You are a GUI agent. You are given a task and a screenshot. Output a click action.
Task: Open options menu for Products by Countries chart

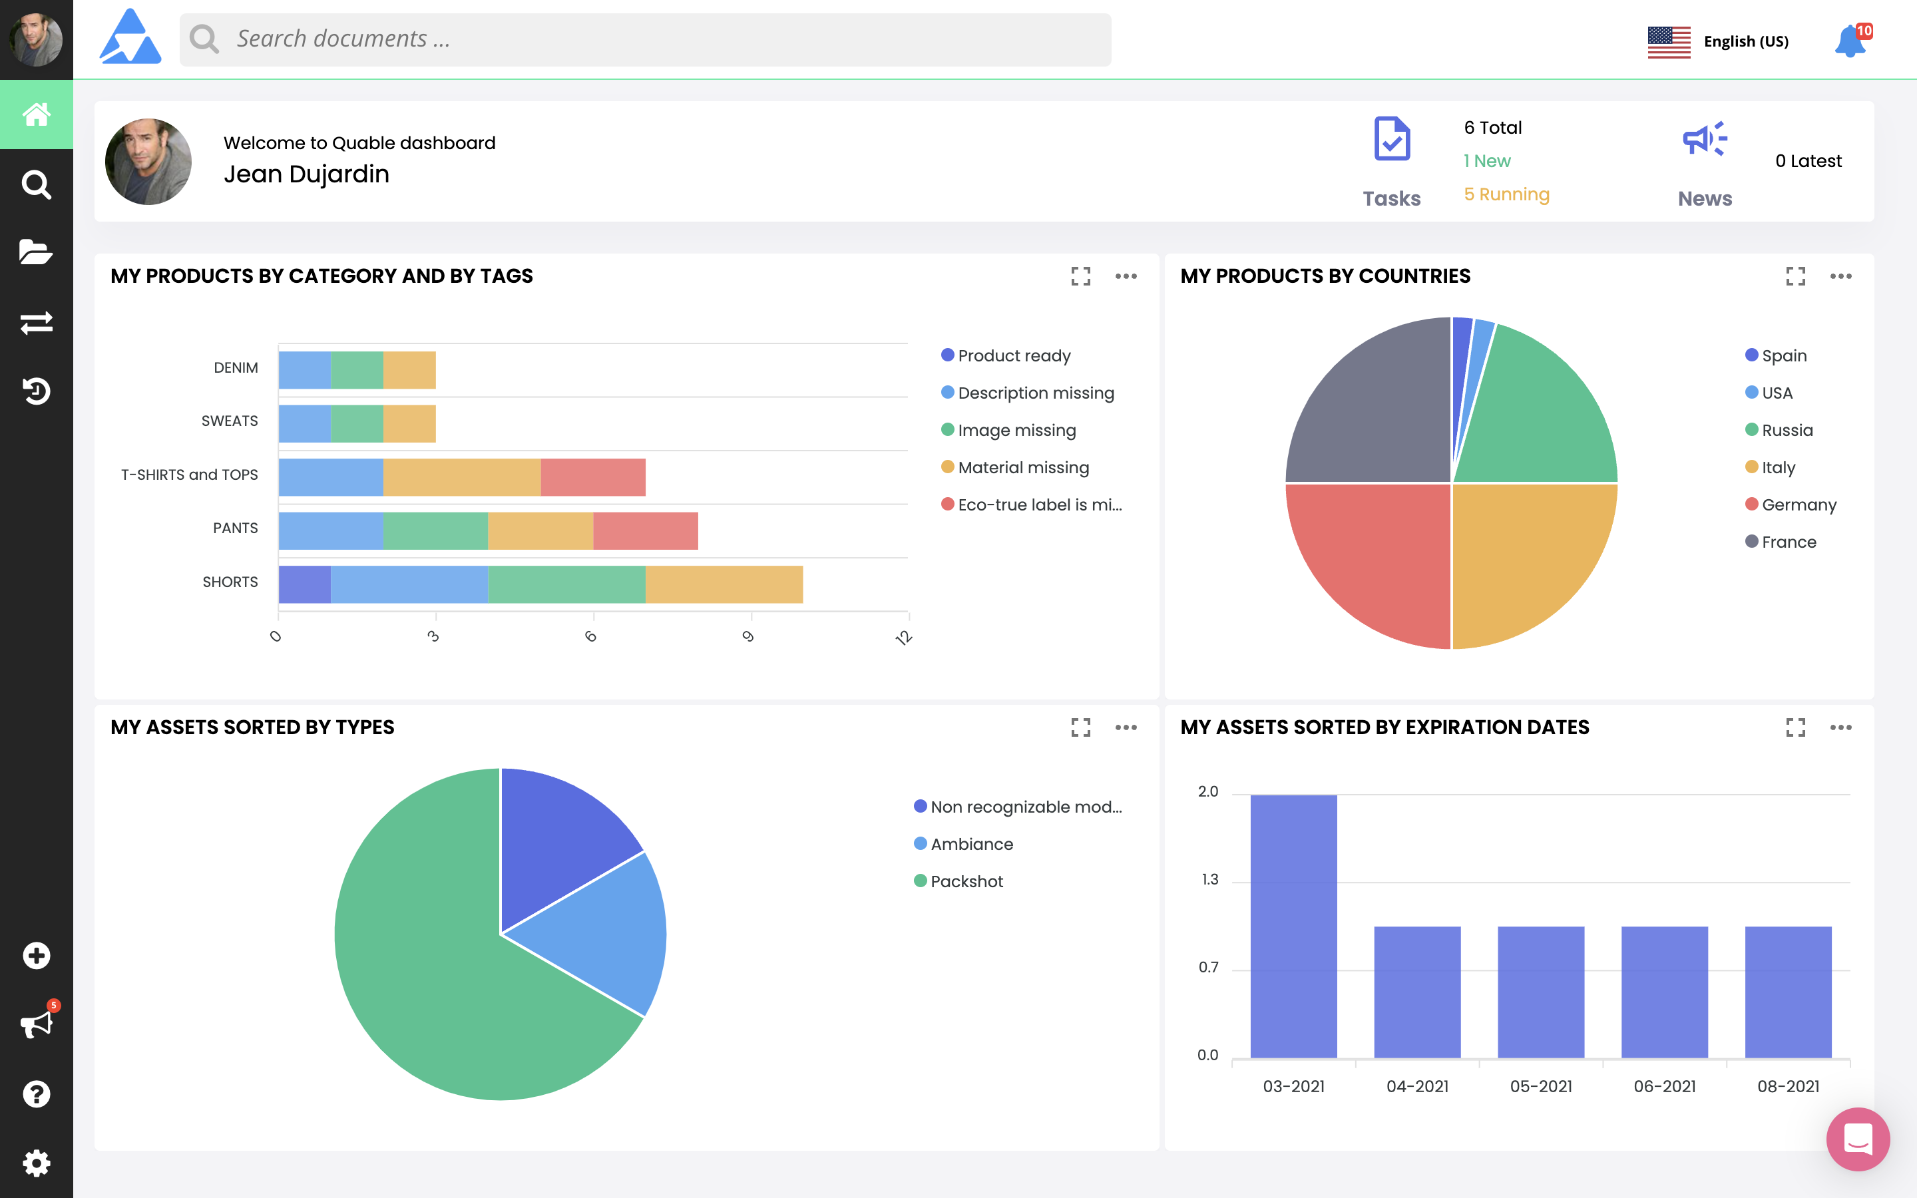1841,276
